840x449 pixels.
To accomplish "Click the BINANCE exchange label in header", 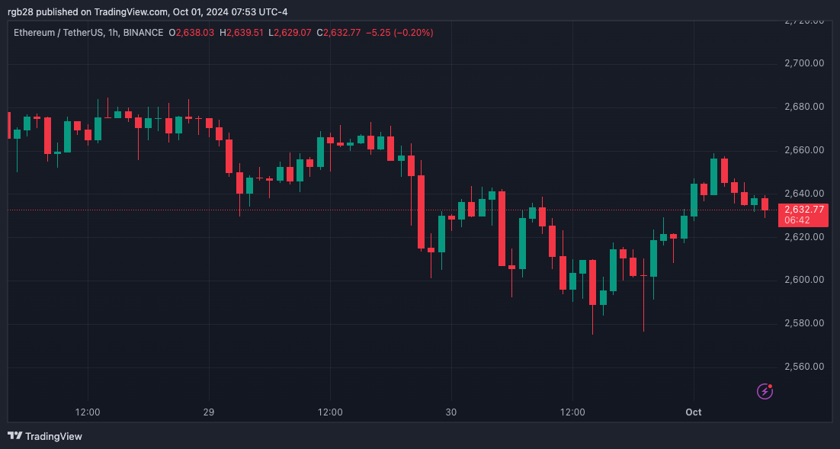I will (x=143, y=33).
